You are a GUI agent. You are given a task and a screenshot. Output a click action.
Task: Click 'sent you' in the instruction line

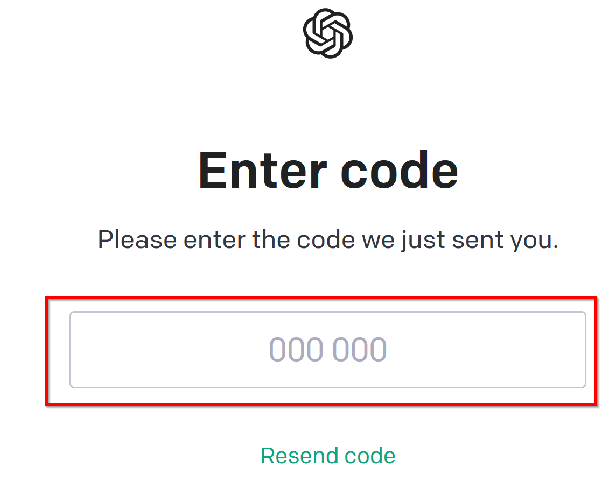pyautogui.click(x=505, y=240)
